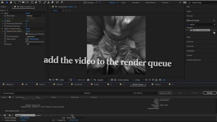
Task: Switch to the Small Screen workspace
Action: click(151, 2)
